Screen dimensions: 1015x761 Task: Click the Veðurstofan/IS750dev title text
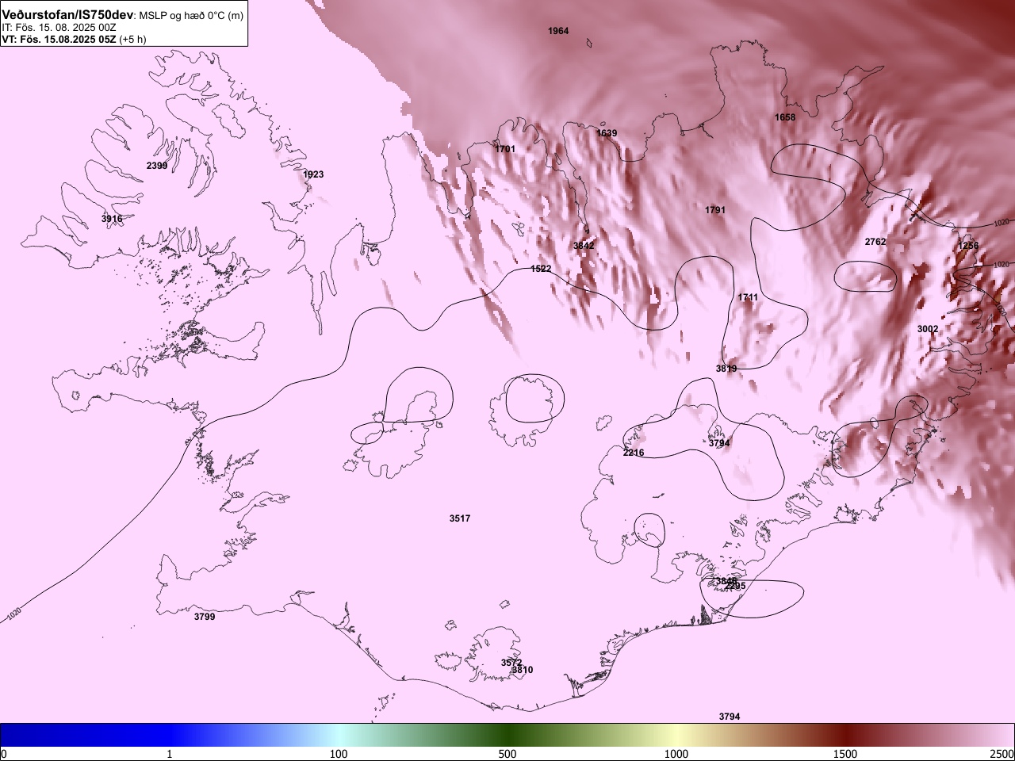point(67,15)
